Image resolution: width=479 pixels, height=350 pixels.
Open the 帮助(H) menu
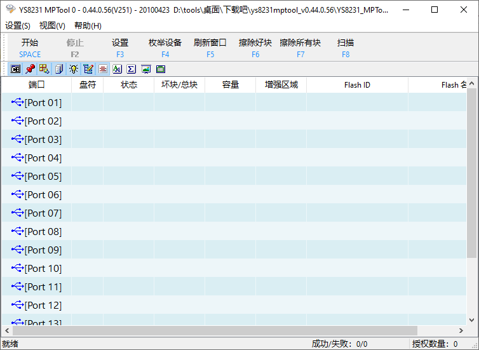pos(88,25)
